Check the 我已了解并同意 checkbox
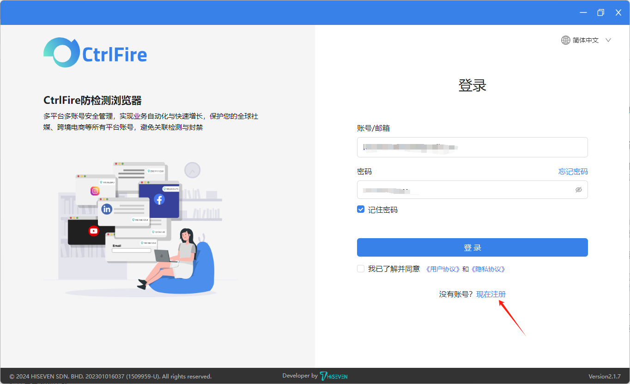The image size is (630, 384). pyautogui.click(x=361, y=269)
